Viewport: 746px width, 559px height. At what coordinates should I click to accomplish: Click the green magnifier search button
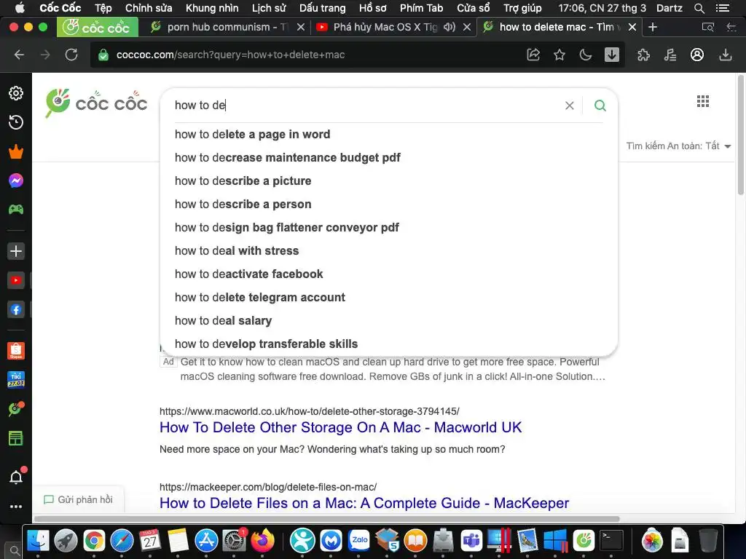(x=600, y=105)
